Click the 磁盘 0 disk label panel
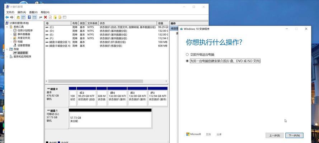The image size is (319, 143). pos(57,97)
